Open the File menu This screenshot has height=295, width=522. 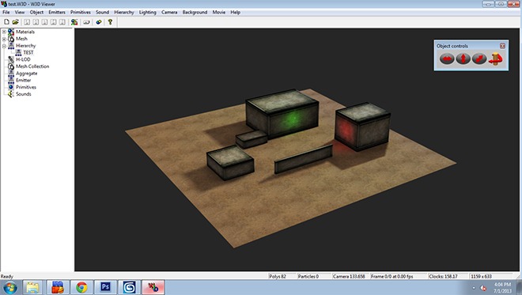6,12
